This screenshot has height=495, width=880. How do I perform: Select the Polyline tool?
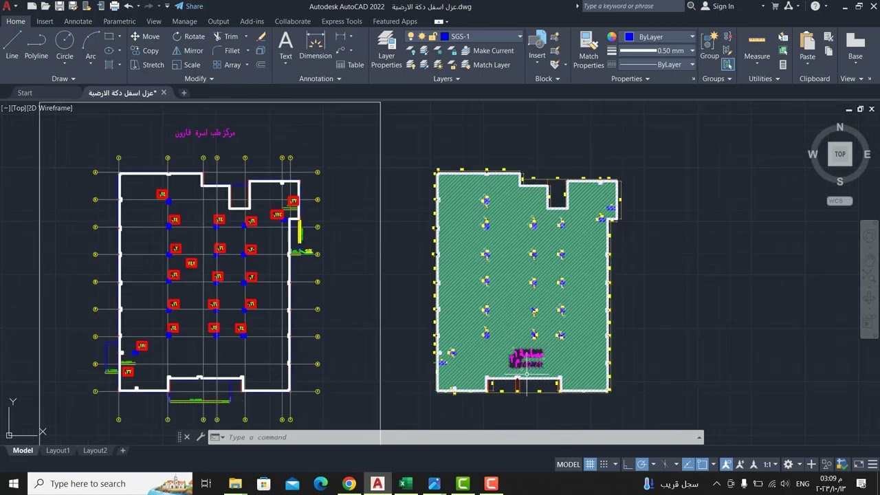[x=36, y=45]
